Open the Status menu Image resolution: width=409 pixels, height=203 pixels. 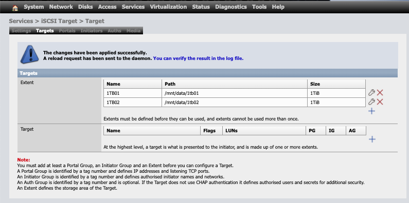pos(201,7)
